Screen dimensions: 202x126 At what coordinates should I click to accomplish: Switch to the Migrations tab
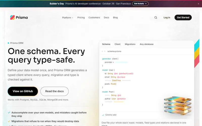click(130, 44)
